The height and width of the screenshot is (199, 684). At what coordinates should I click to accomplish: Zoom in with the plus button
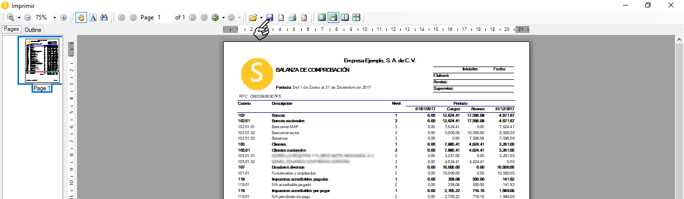pyautogui.click(x=64, y=17)
